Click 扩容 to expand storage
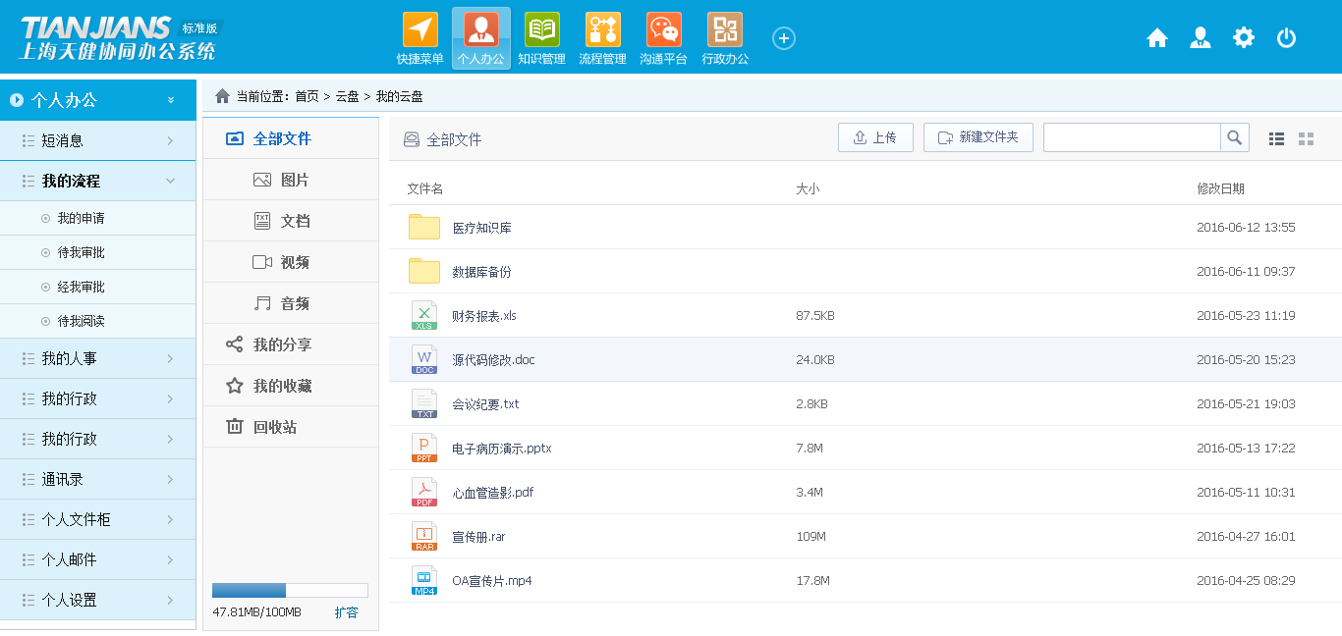1342x636 pixels. point(346,612)
